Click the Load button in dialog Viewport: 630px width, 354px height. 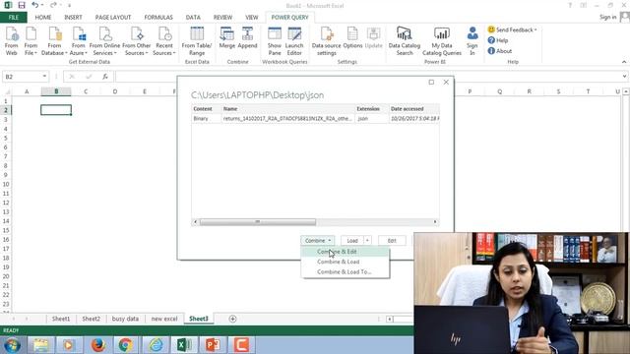click(x=352, y=240)
